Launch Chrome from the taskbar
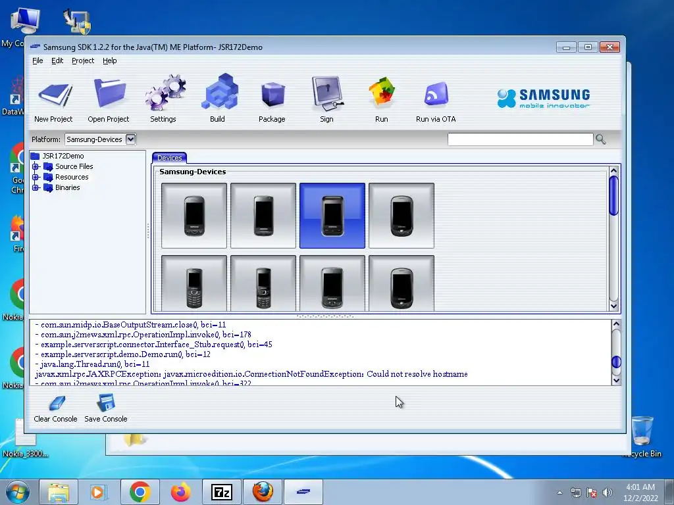Screen dimensions: 674x505 coord(140,492)
